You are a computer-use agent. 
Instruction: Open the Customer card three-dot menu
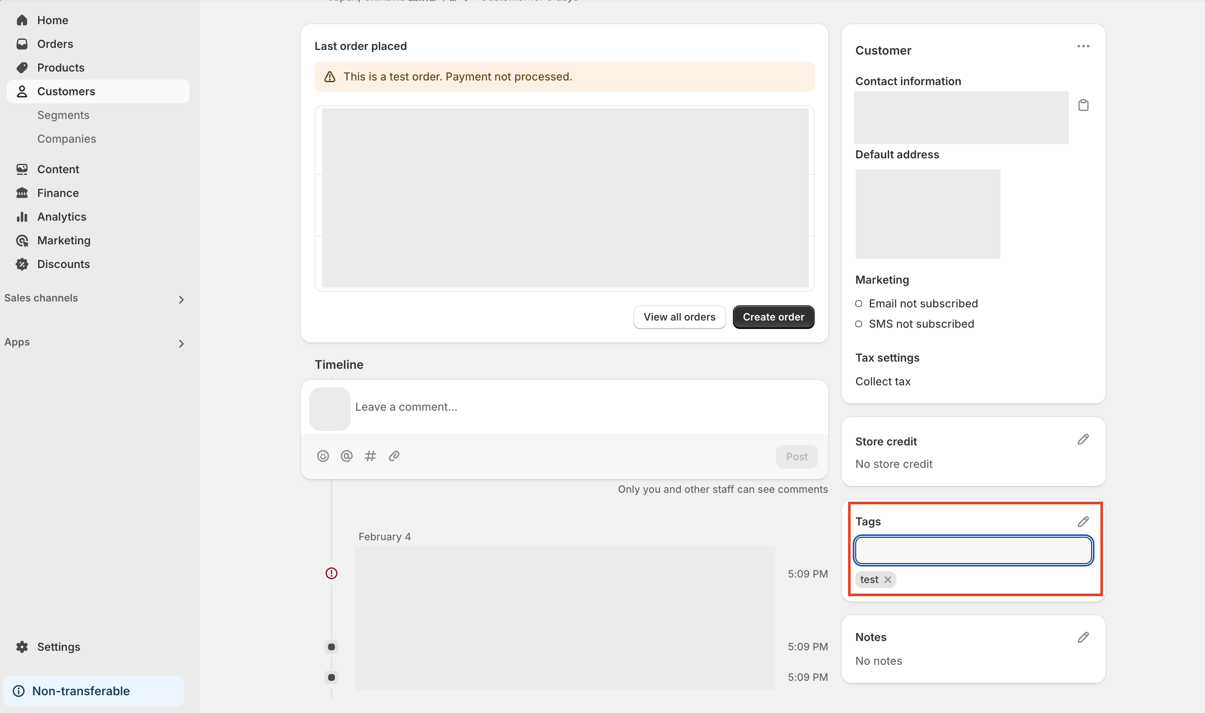tap(1083, 46)
